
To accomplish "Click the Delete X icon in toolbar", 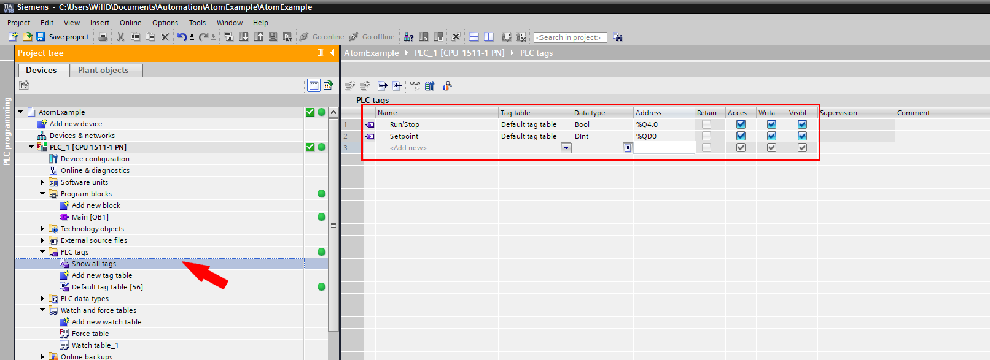I will pyautogui.click(x=165, y=37).
